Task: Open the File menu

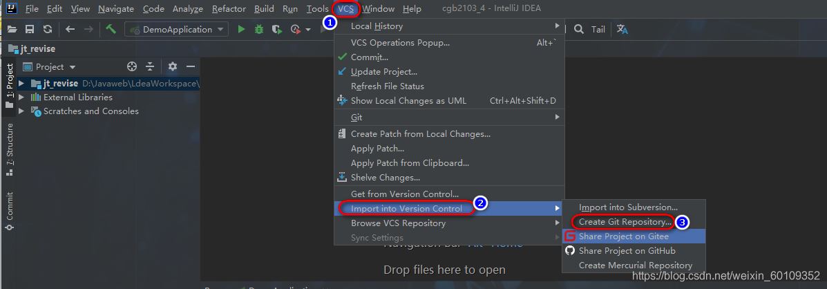Action: point(31,8)
